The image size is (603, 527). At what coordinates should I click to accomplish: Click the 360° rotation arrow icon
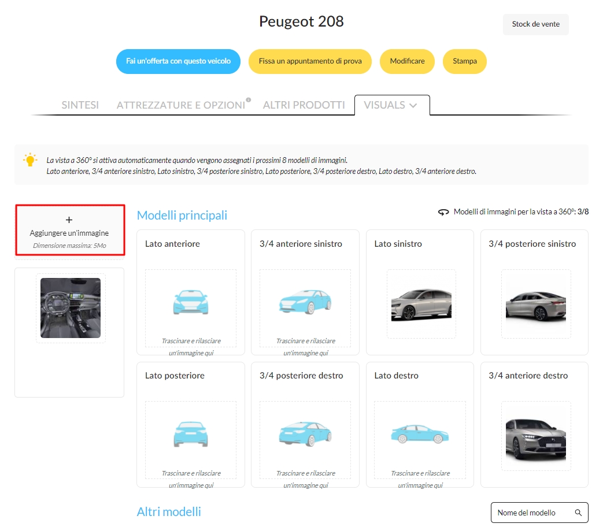click(x=443, y=212)
